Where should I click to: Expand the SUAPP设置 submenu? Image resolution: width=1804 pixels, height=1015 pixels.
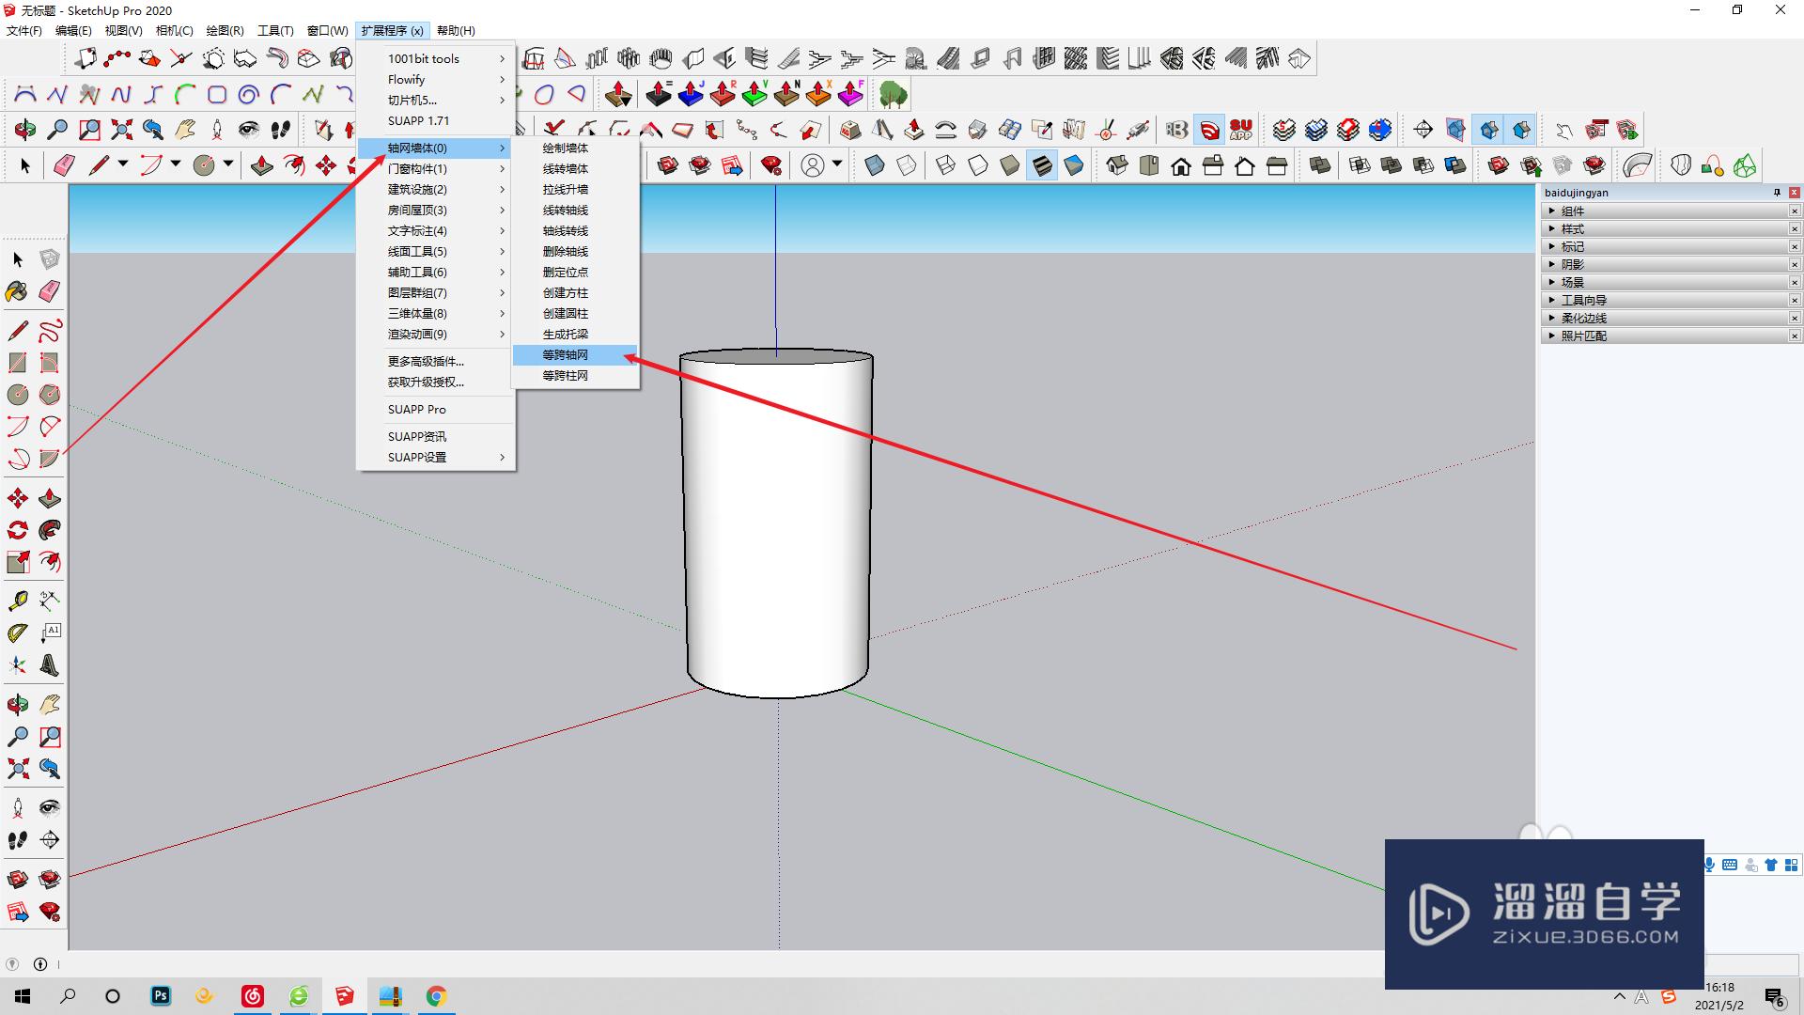click(x=436, y=458)
